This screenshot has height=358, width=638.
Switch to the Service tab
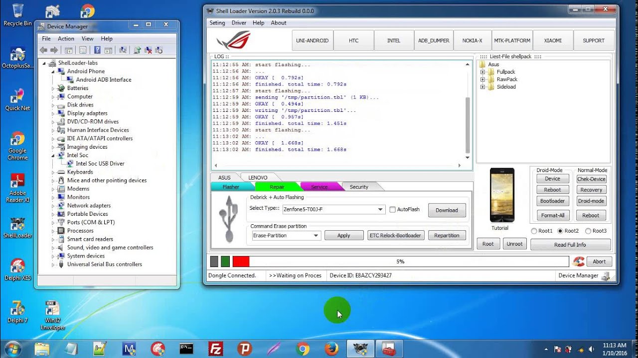(x=319, y=187)
